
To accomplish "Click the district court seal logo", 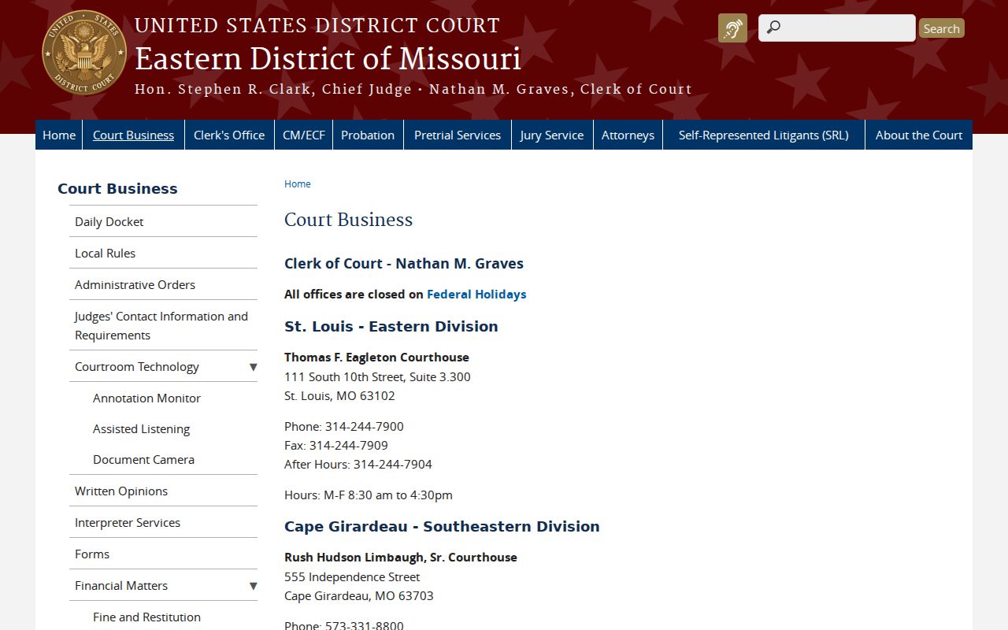I will (84, 53).
